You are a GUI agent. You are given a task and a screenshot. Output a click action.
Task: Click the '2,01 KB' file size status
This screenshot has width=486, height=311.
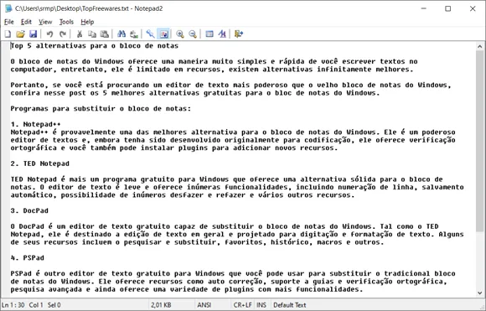click(161, 305)
